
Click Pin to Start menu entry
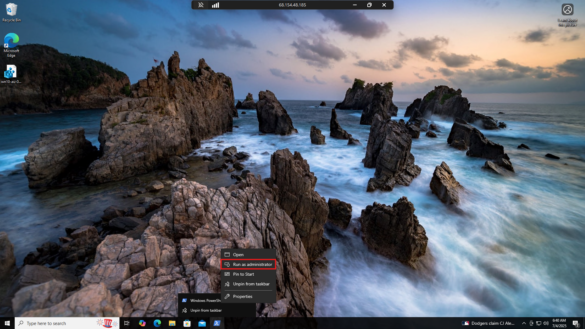pos(243,274)
